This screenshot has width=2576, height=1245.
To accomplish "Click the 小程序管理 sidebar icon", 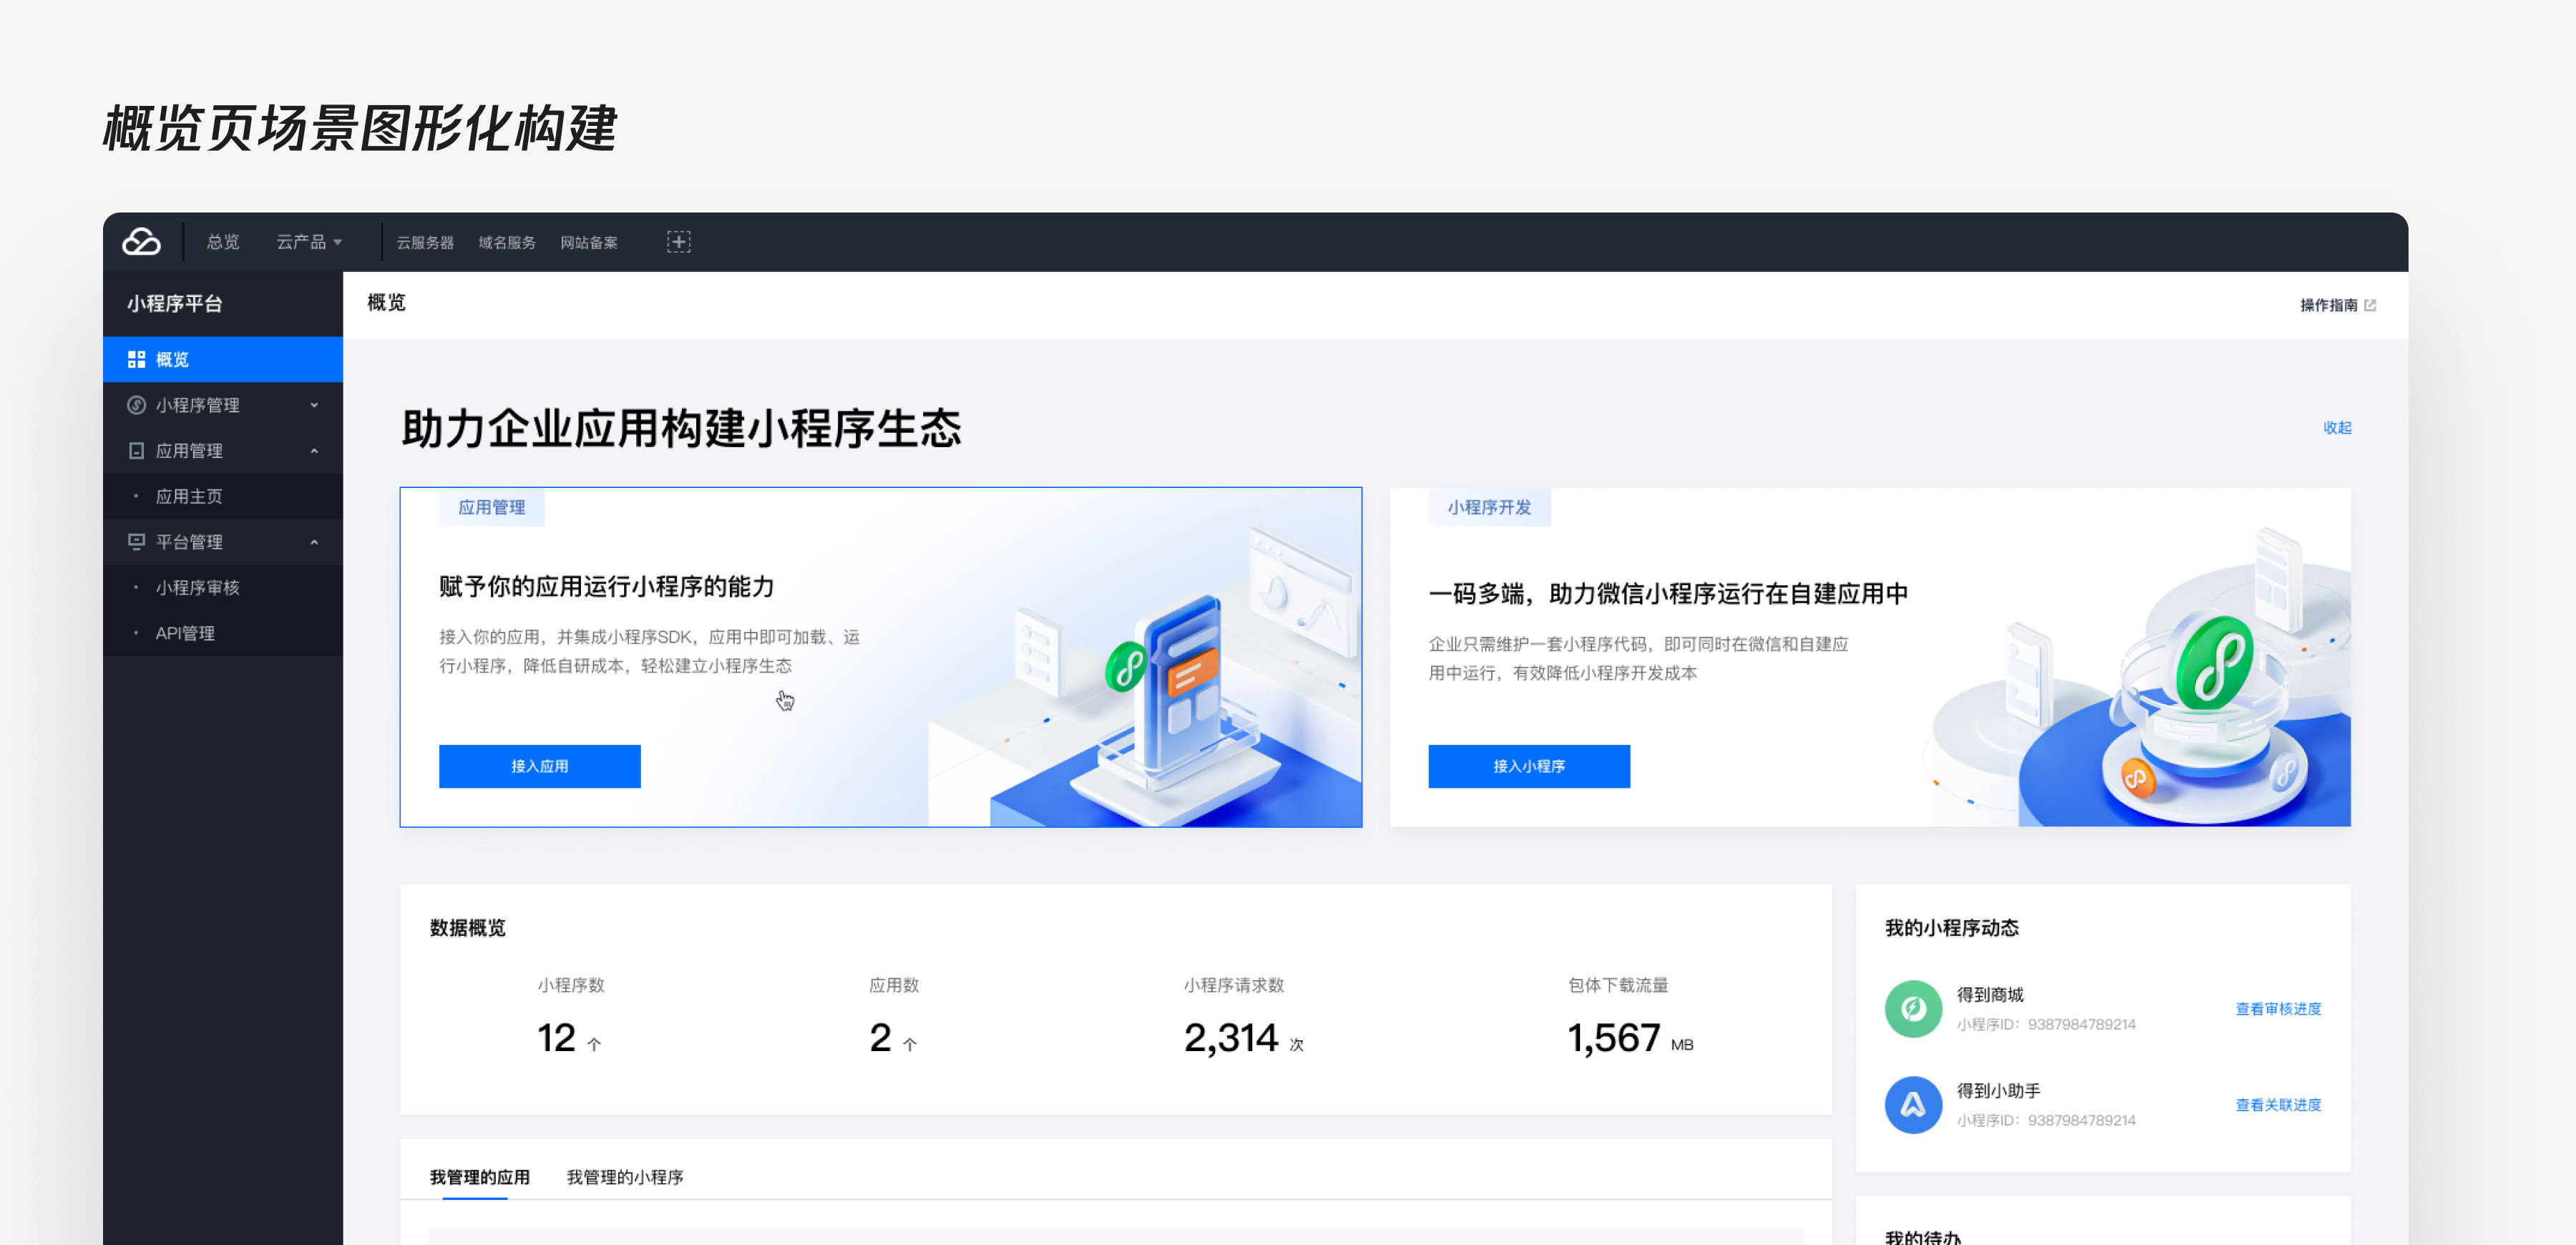I will click(136, 405).
